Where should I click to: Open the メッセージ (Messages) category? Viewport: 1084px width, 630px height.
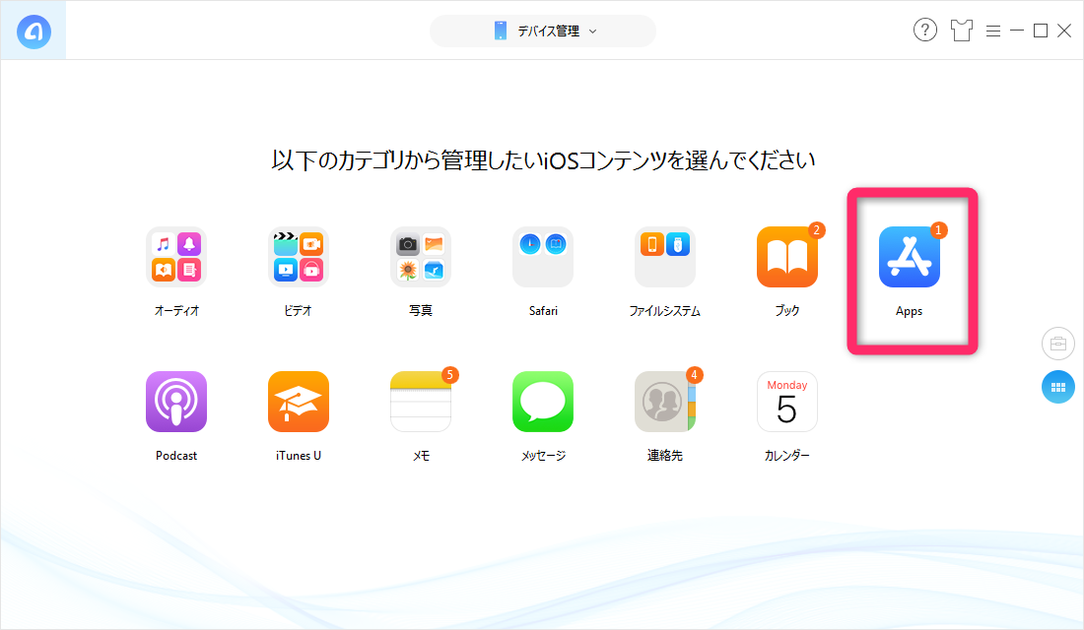tap(543, 402)
